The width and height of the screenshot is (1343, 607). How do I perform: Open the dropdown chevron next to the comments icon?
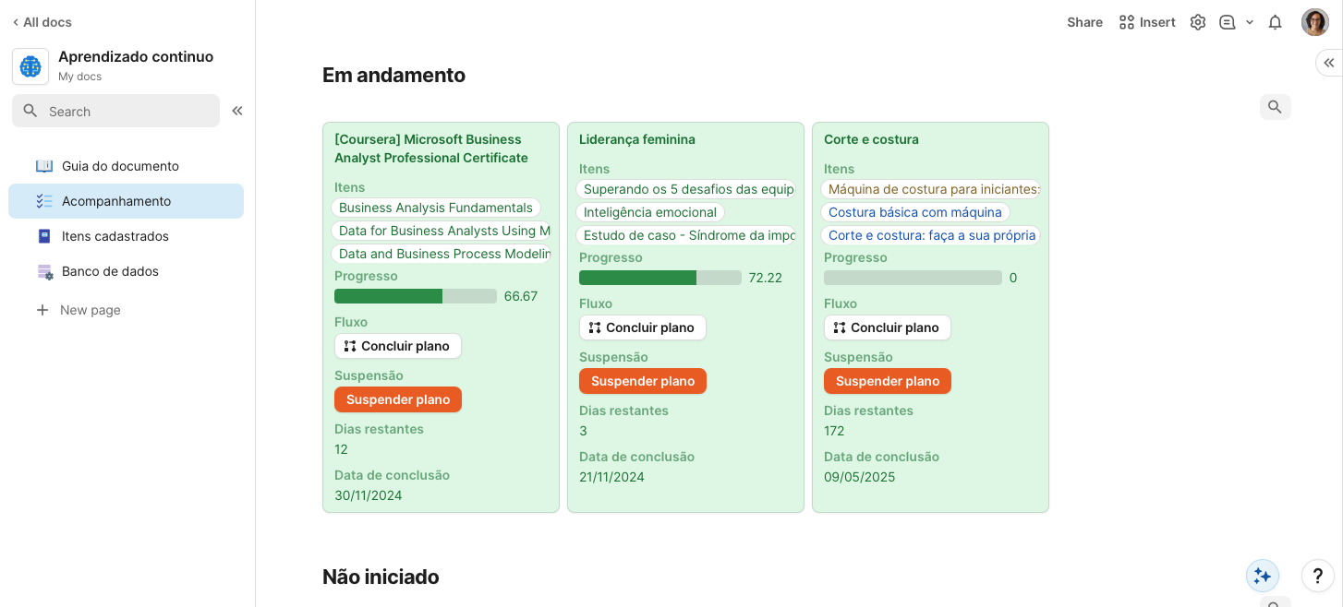point(1249,21)
